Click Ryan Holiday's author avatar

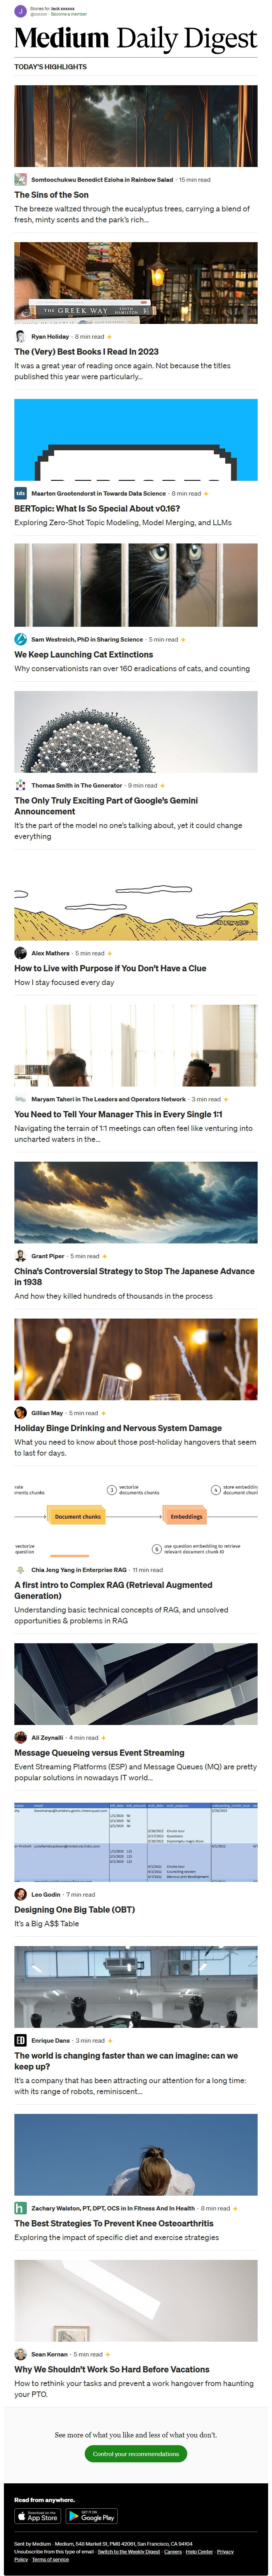pos(20,337)
